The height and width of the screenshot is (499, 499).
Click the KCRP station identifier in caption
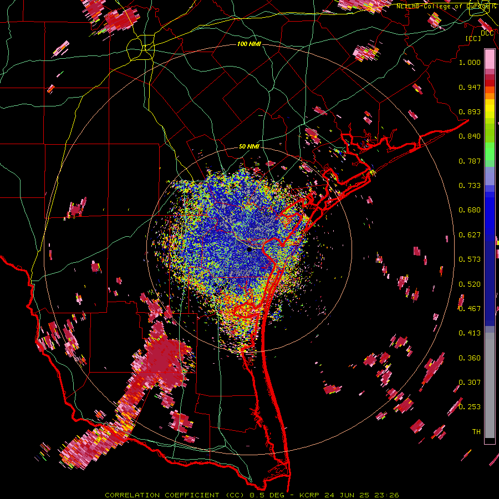310,495
